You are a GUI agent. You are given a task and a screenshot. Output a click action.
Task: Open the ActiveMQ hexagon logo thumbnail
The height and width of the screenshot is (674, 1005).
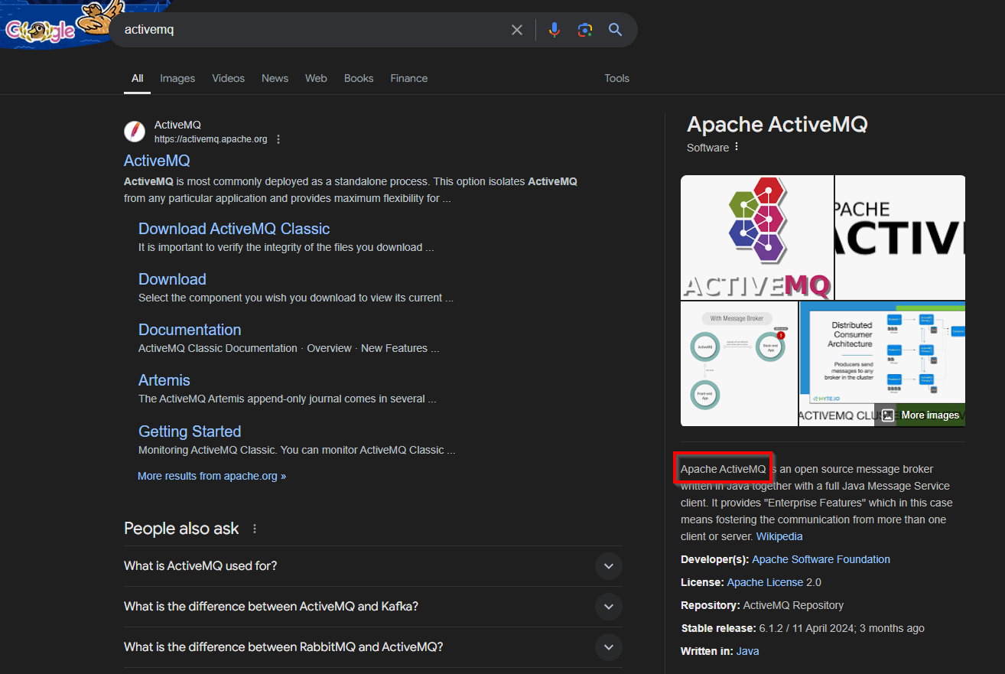pos(756,237)
